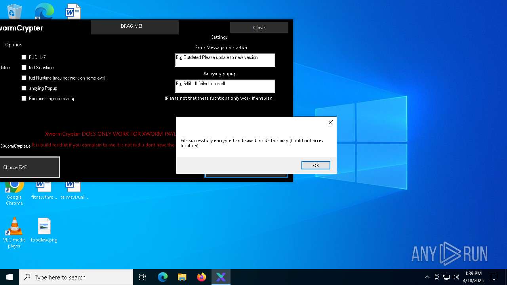Select the foodlaw.png file icon
This screenshot has height=285, width=507.
click(44, 230)
